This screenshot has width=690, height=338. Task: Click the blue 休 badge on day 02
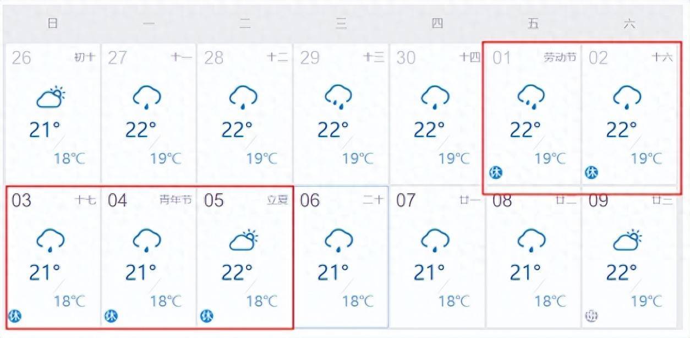tap(591, 173)
